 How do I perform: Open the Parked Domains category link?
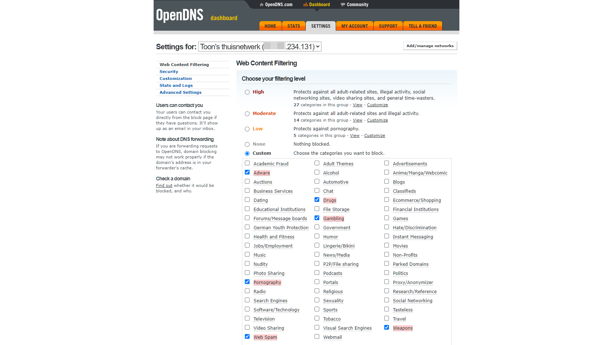[x=411, y=264]
